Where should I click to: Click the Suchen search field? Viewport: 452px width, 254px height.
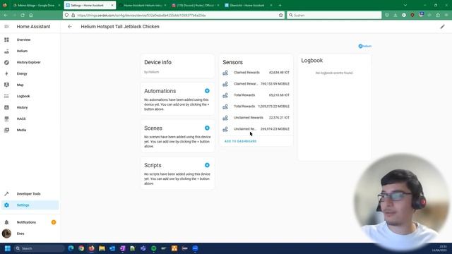tap(334, 16)
